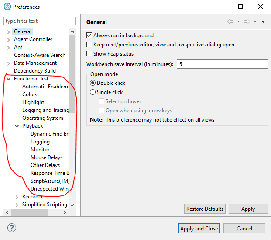
Task: Select Mouse Delays preference page
Action: click(x=46, y=157)
